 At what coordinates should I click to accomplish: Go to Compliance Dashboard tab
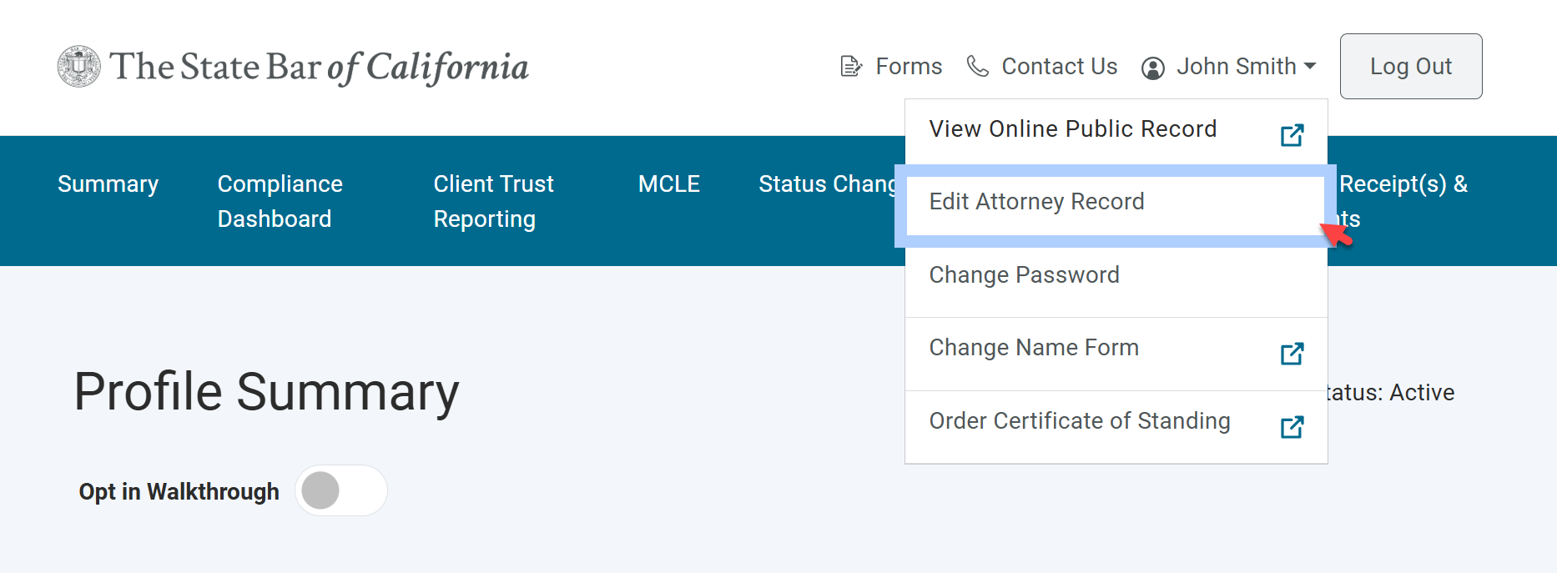[280, 201]
